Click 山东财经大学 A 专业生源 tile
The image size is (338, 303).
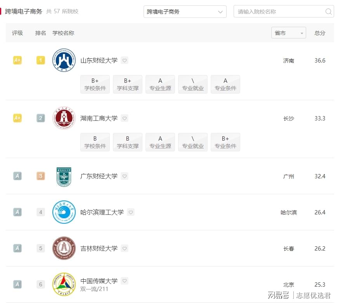click(160, 84)
